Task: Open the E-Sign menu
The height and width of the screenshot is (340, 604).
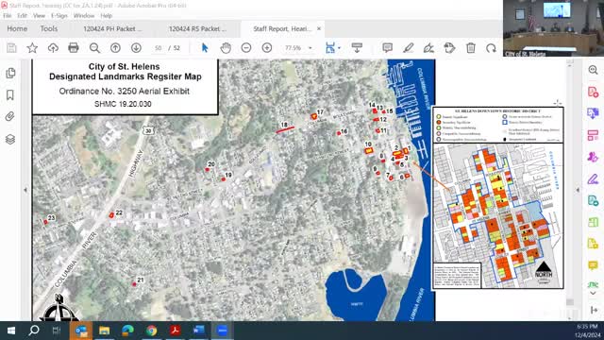Action: coord(59,16)
